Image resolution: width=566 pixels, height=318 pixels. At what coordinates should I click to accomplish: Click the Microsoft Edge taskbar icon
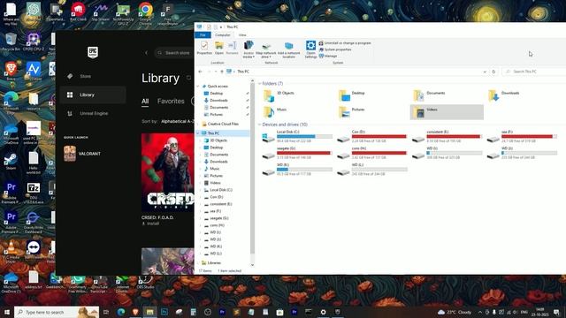point(120,312)
